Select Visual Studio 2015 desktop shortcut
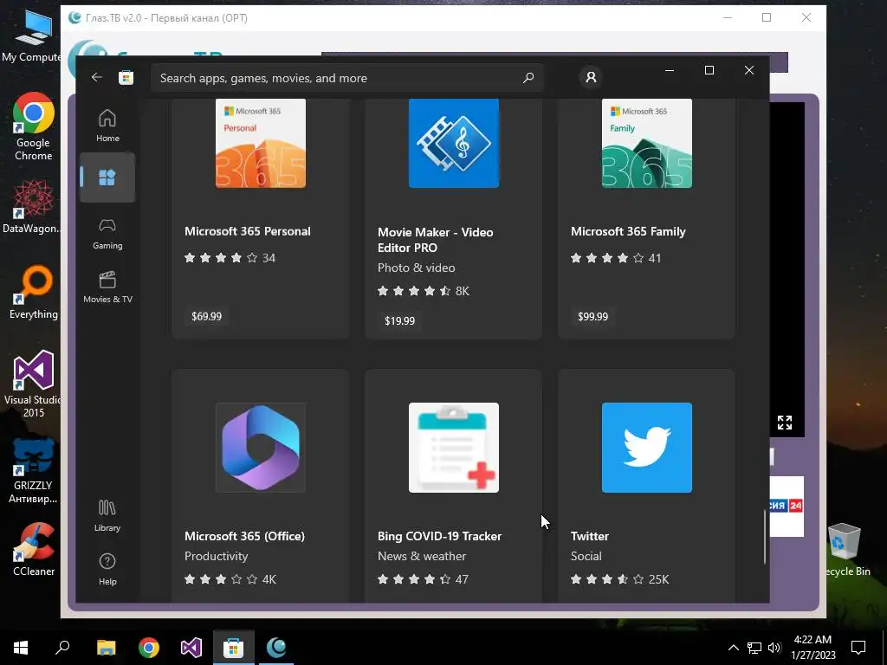 tap(33, 384)
